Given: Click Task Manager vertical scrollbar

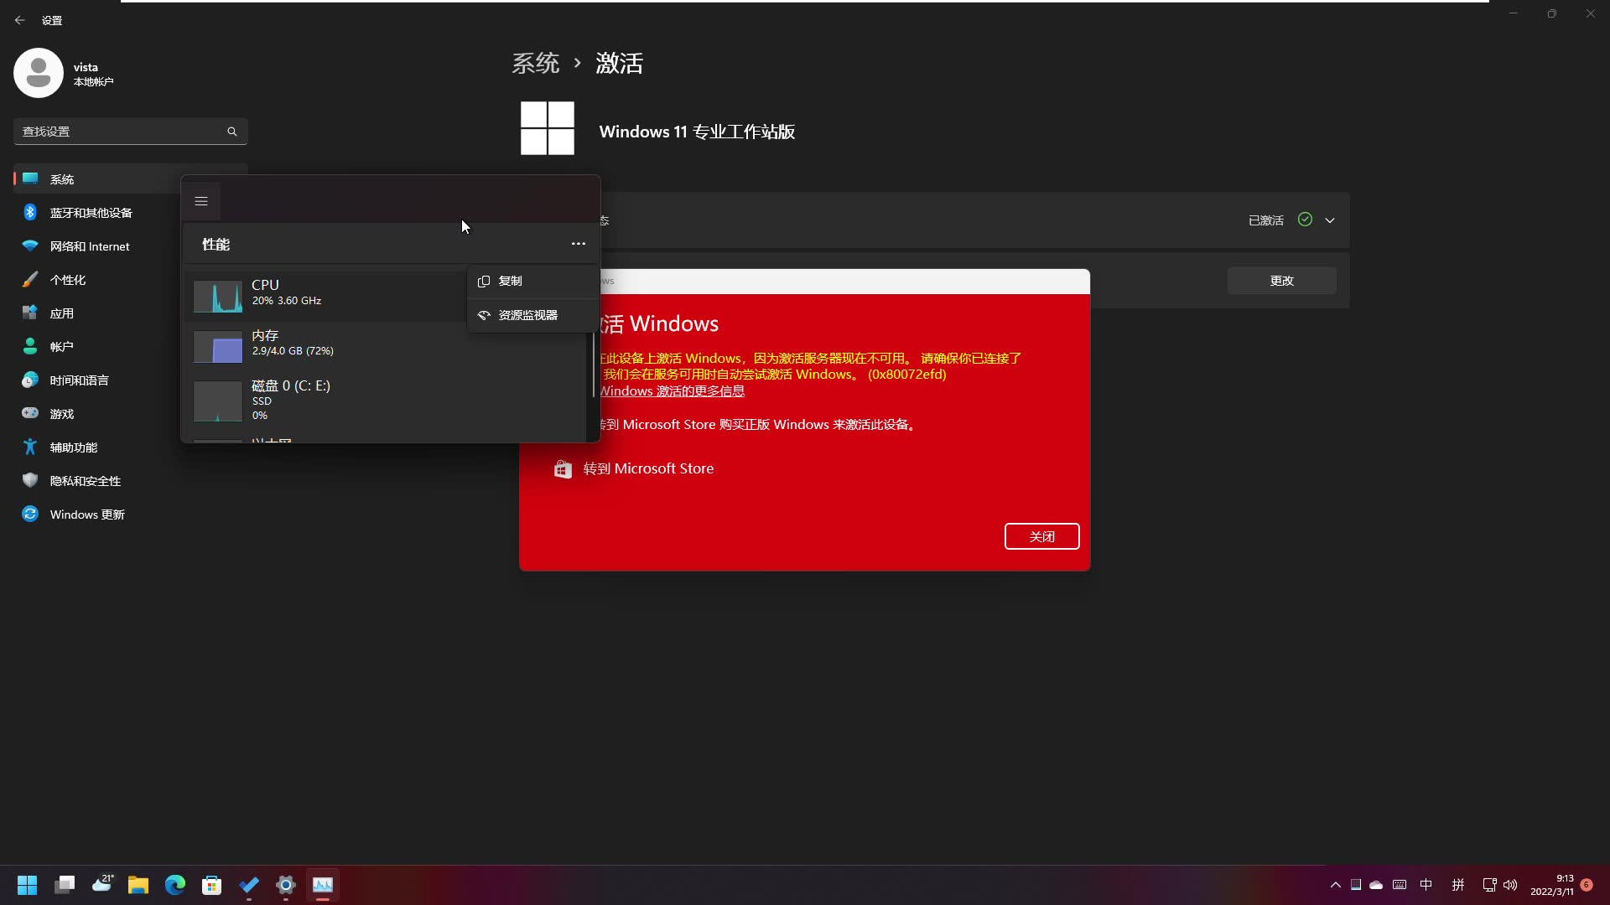Looking at the screenshot, I should (x=594, y=365).
